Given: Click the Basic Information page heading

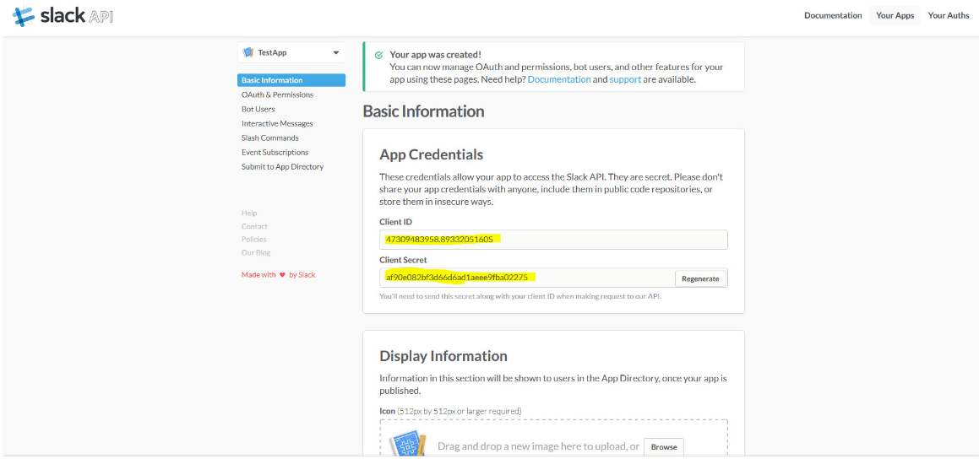Looking at the screenshot, I should (423, 111).
